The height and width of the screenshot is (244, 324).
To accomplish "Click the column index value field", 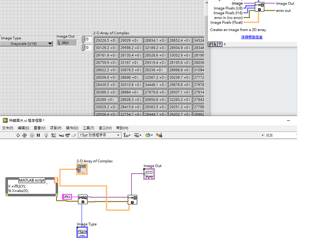I will click(89, 47).
